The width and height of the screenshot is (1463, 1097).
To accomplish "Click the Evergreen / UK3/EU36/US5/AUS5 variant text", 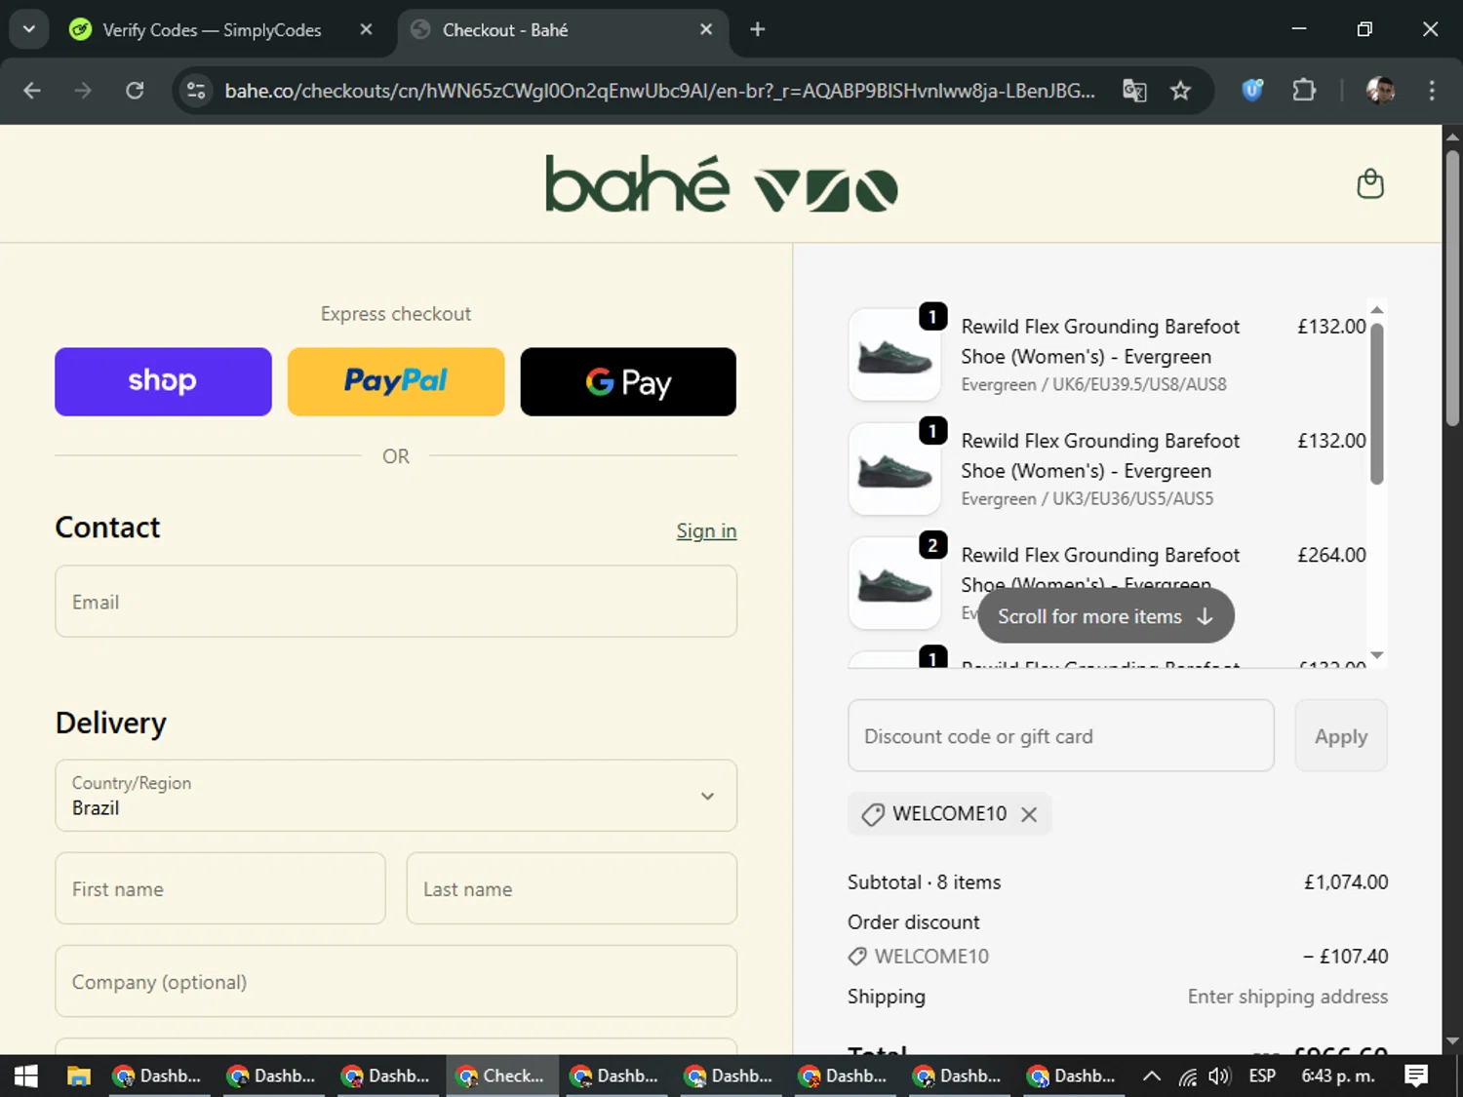I will click(x=1087, y=498).
